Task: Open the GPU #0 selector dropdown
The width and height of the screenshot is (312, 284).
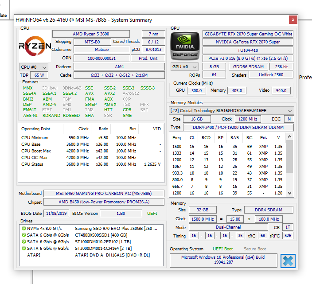Action: pyautogui.click(x=184, y=67)
